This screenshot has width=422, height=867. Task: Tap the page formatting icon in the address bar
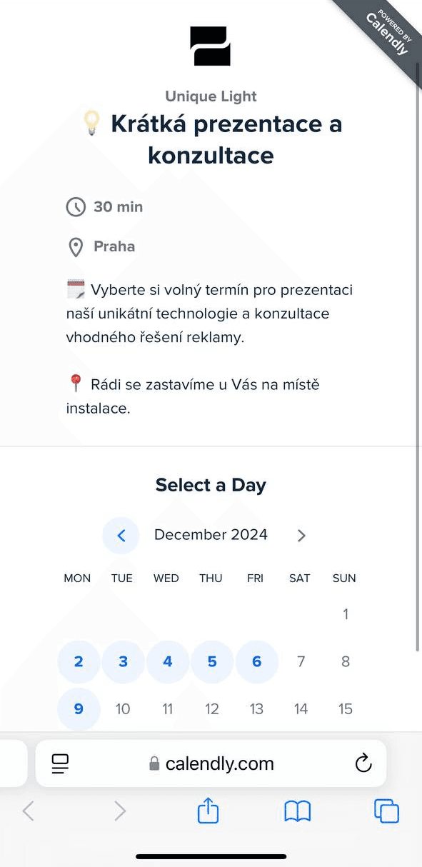pos(60,763)
